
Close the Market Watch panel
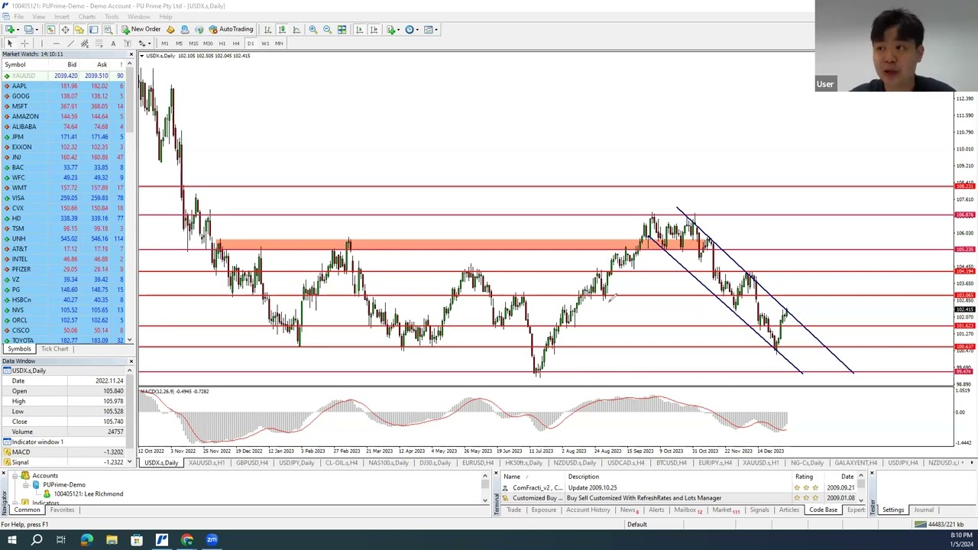[x=131, y=54]
